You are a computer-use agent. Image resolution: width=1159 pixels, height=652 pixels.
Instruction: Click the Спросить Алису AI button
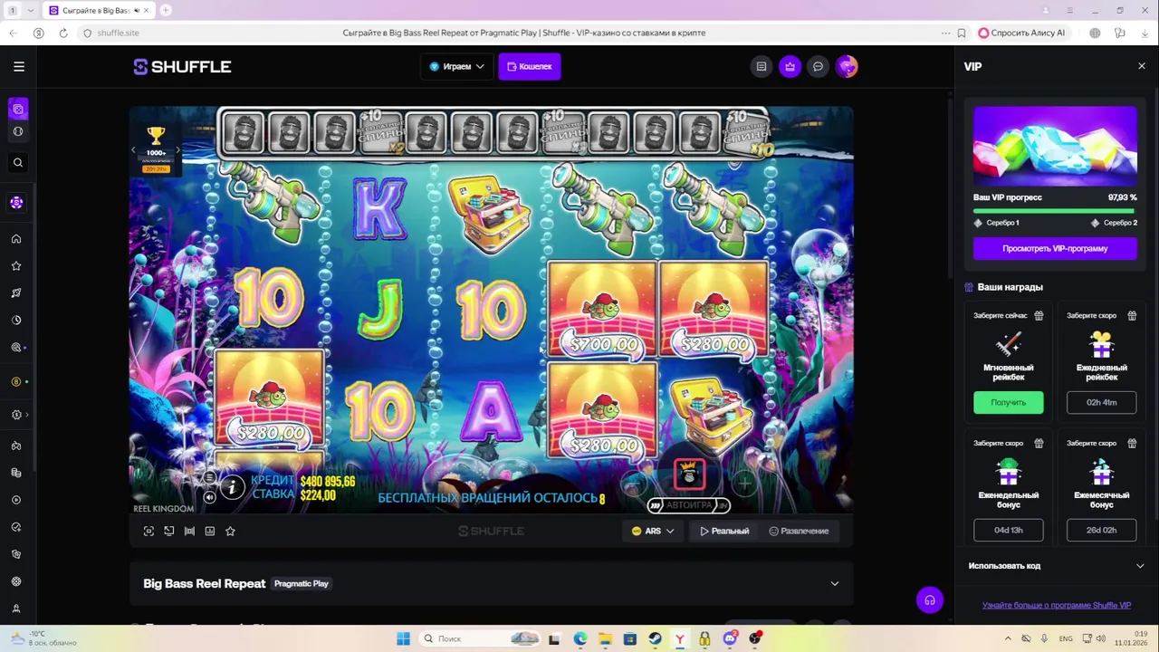[x=1022, y=33]
